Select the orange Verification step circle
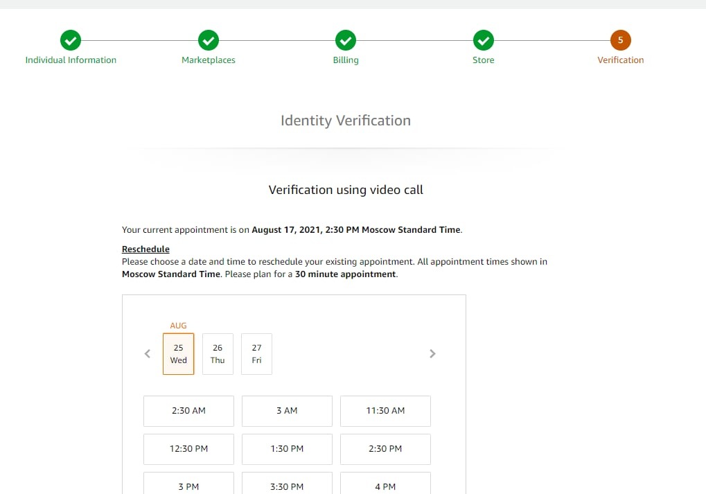 [x=620, y=39]
